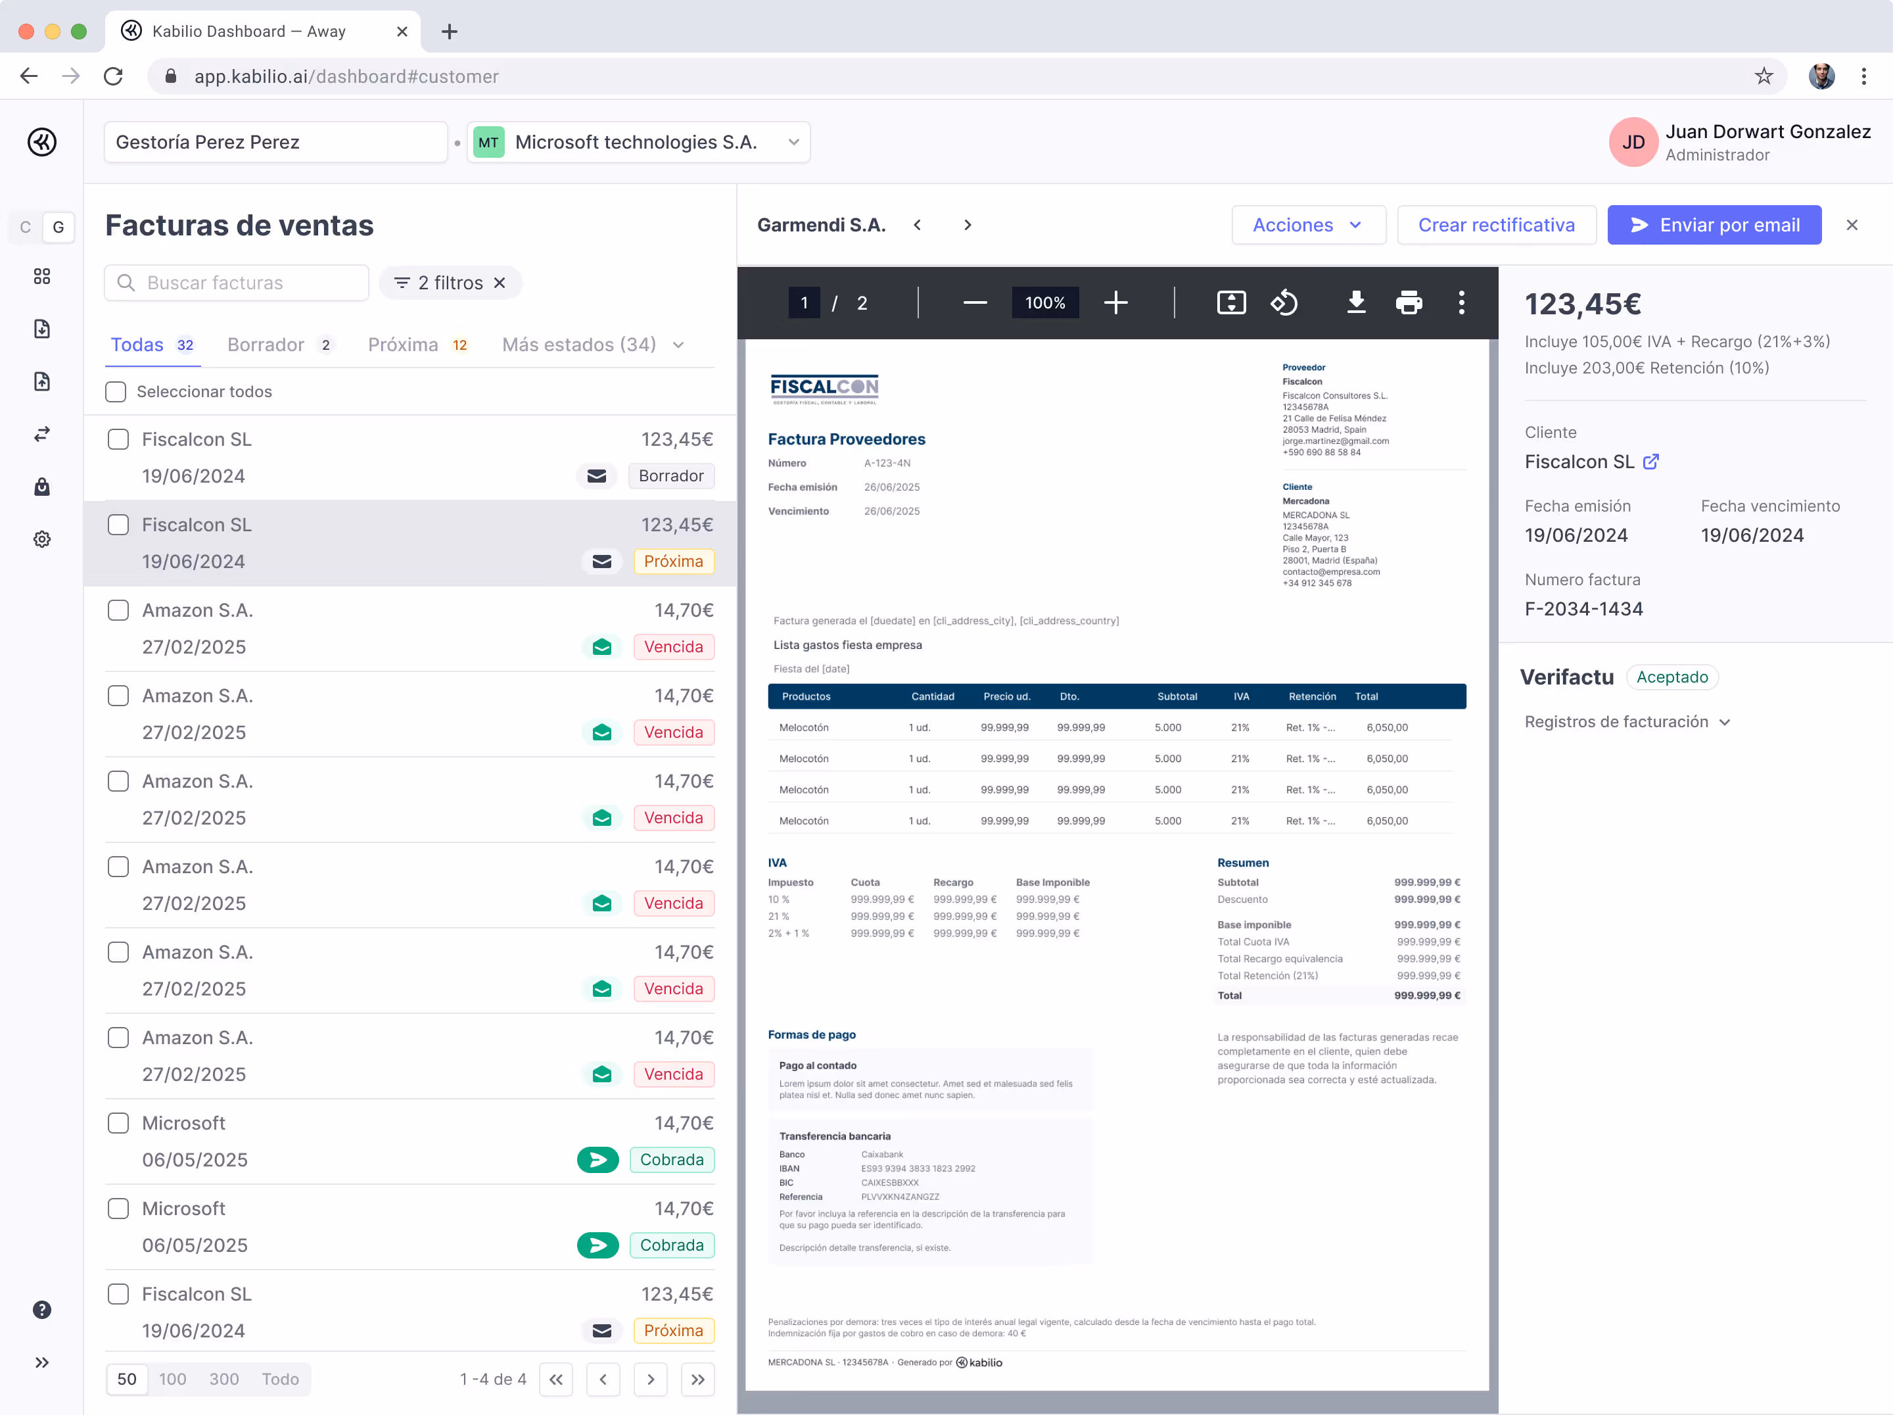This screenshot has width=1893, height=1415.
Task: Open the Acciones dropdown
Action: 1307,224
